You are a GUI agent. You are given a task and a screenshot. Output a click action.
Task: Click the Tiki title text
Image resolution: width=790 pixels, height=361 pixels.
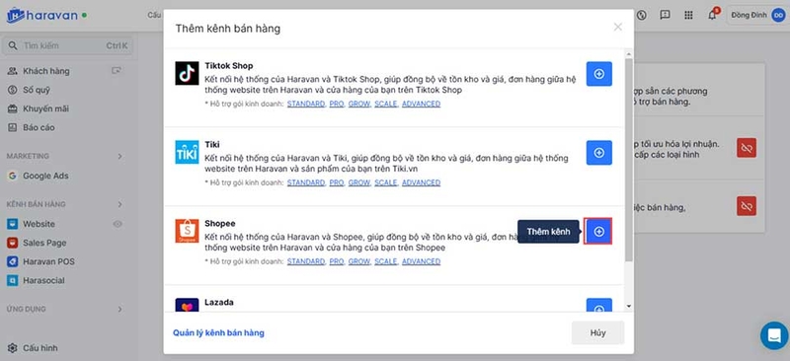click(212, 145)
